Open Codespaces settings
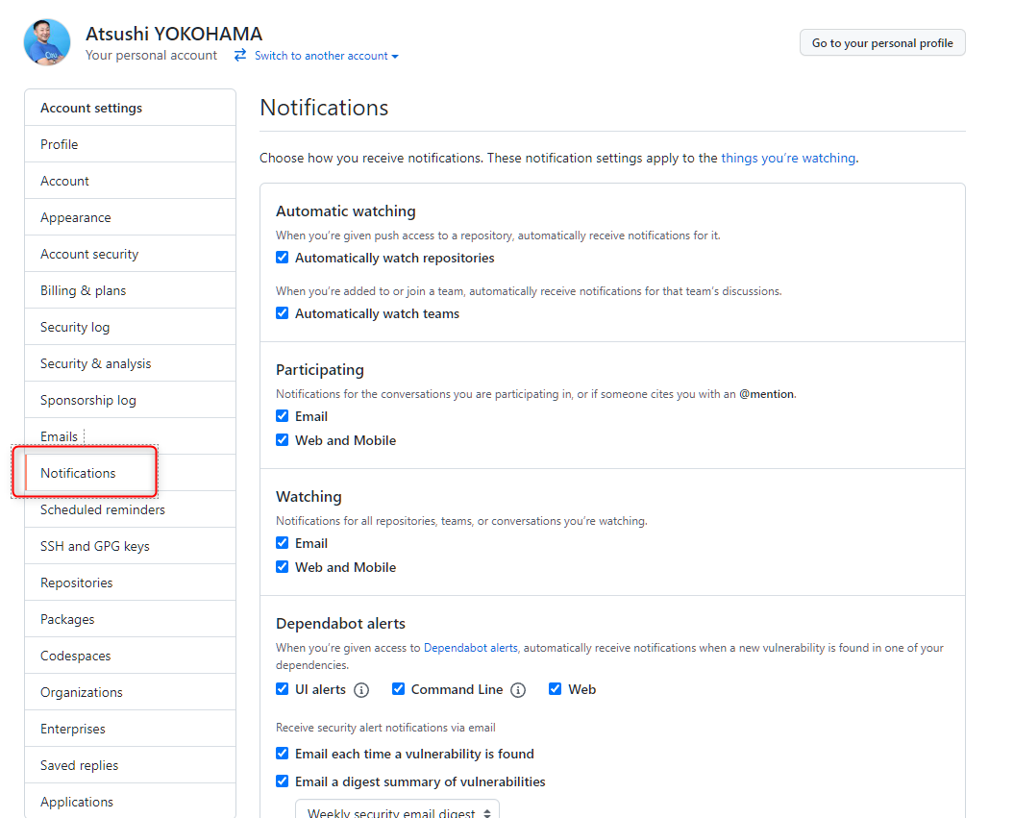Image resolution: width=1014 pixels, height=818 pixels. coord(130,656)
